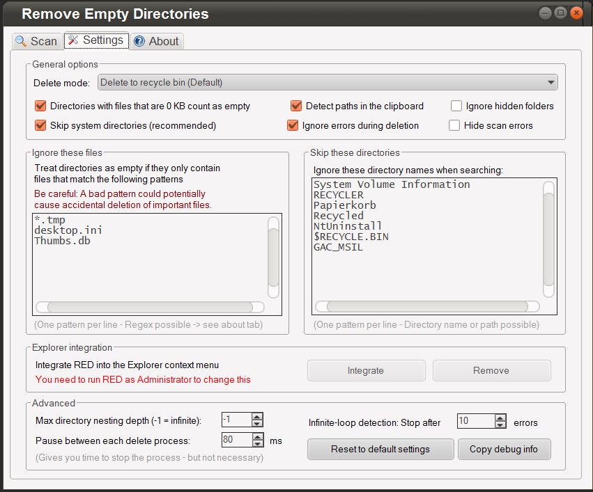Switch to the Scan tab
Image resolution: width=593 pixels, height=492 pixels.
[x=36, y=41]
